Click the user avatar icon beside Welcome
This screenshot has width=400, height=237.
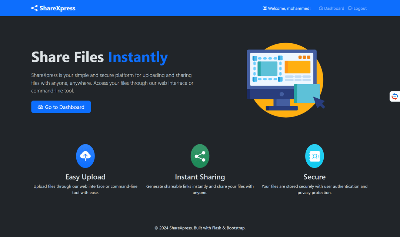click(265, 8)
